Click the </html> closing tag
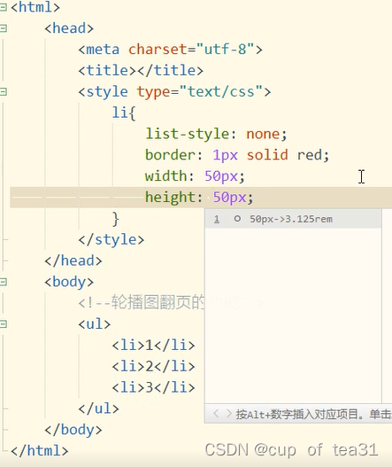Screen dimensions: 392x467 40,451
